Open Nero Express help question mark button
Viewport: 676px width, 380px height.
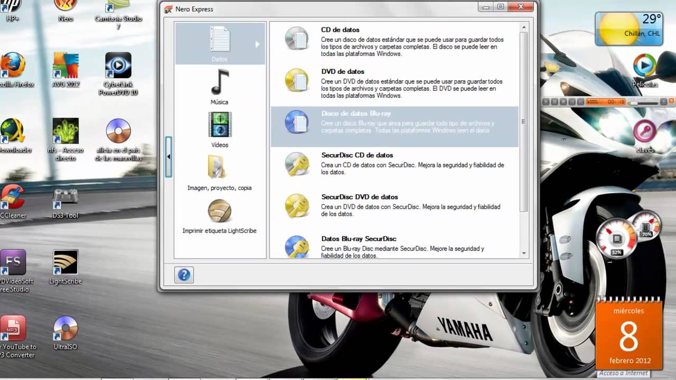point(184,274)
